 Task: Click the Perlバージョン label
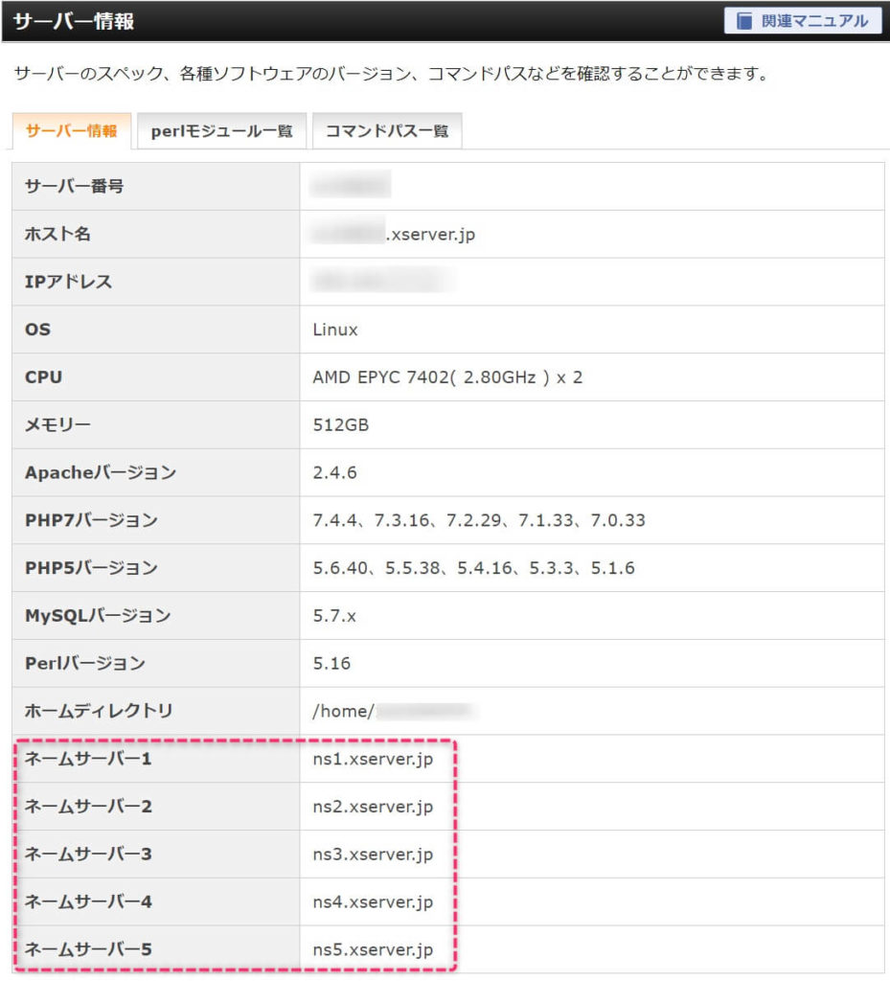pos(85,663)
